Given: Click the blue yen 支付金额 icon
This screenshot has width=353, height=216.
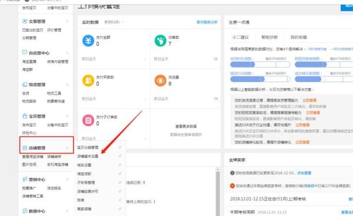Looking at the screenshot, I should tap(88, 41).
